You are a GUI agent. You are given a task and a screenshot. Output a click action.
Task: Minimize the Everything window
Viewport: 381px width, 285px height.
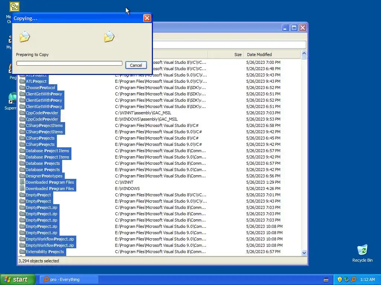[285, 27]
